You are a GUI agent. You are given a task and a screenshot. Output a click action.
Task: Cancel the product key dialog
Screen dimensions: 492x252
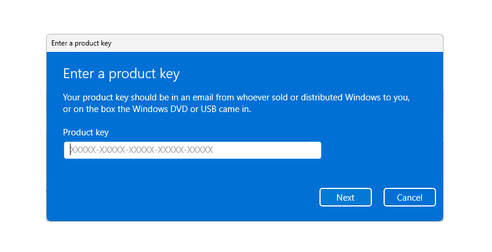(x=409, y=197)
